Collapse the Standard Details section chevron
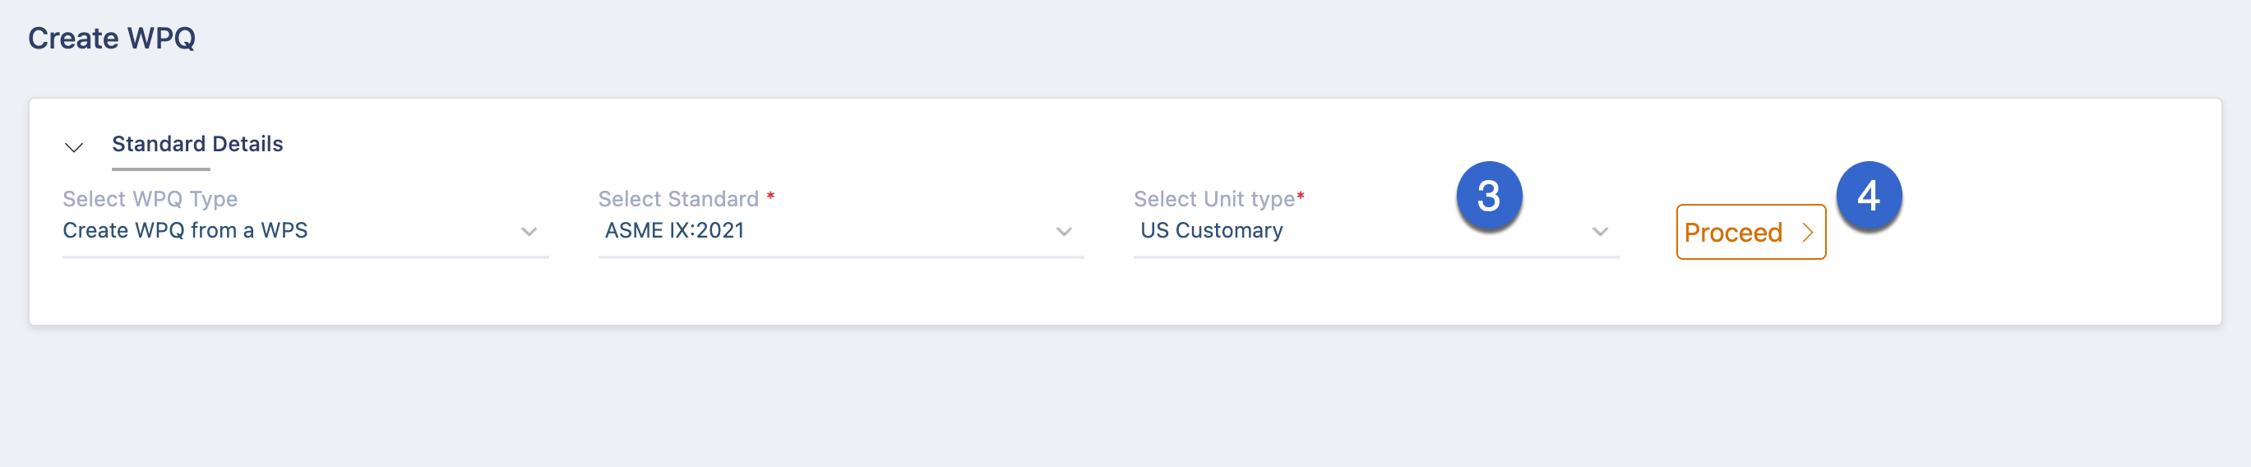 (74, 147)
